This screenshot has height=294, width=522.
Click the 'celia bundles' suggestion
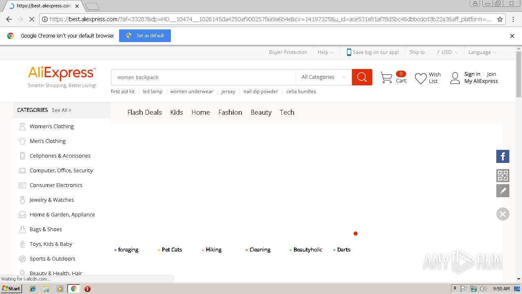coord(301,91)
